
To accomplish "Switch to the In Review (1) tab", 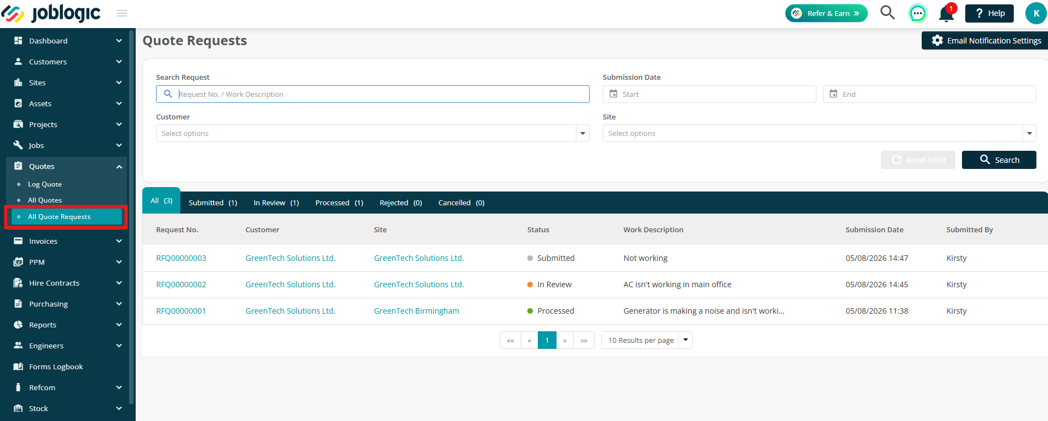I will tap(276, 203).
